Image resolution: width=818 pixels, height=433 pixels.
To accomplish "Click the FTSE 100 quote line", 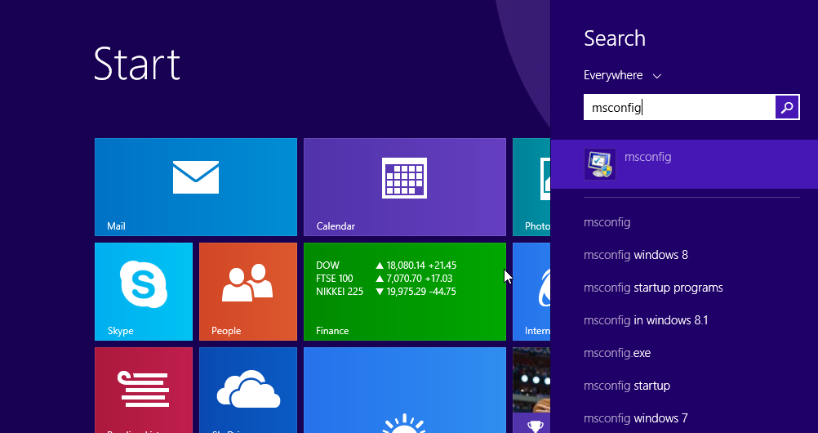I will tap(384, 279).
